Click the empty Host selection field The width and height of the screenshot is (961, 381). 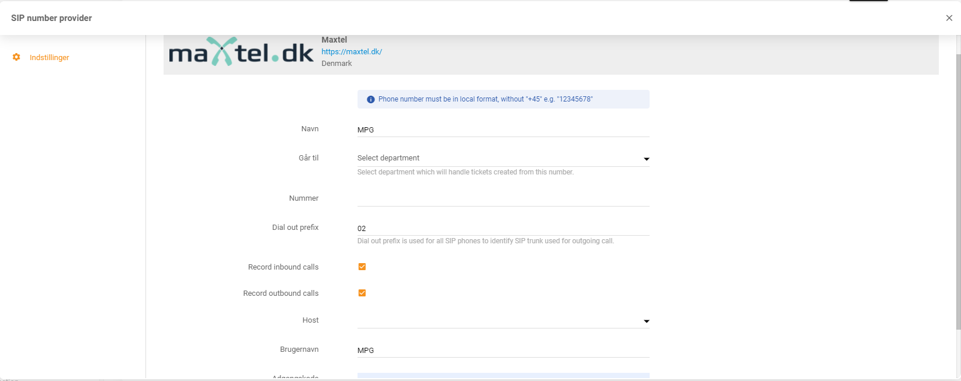point(497,320)
